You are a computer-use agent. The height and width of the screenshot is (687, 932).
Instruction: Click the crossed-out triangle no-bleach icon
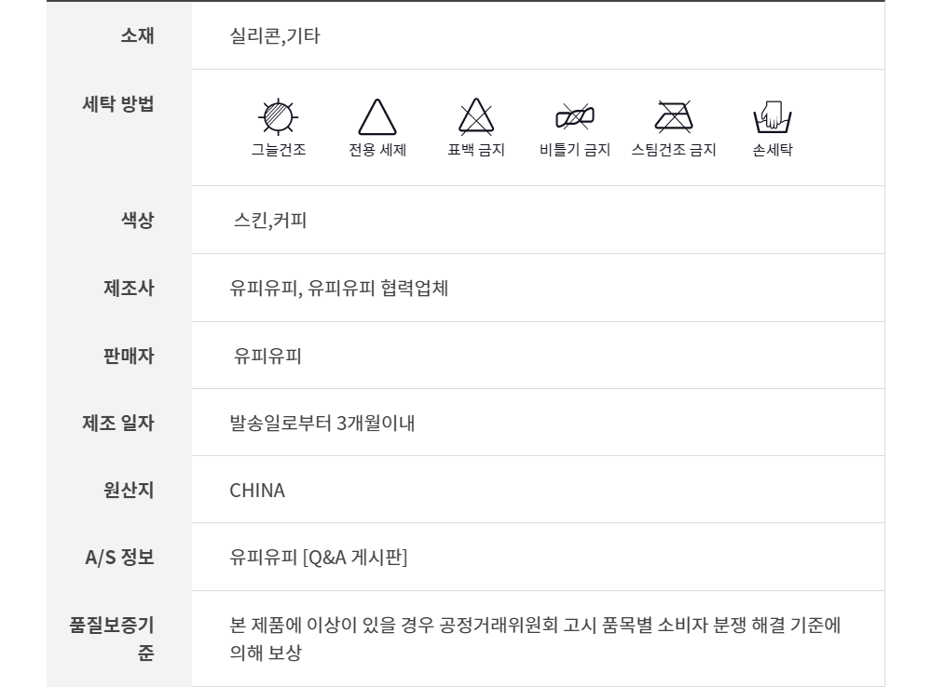(x=476, y=118)
